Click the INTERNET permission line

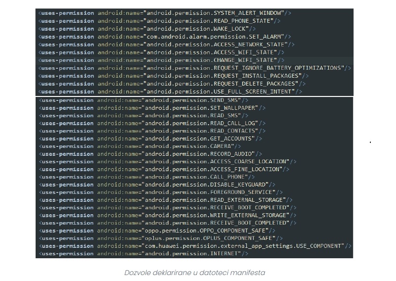click(143, 253)
